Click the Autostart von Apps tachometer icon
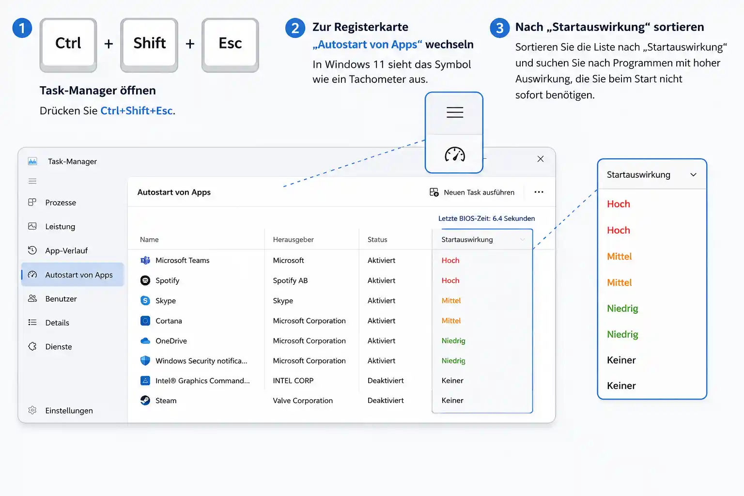This screenshot has width=744, height=496. pos(32,275)
